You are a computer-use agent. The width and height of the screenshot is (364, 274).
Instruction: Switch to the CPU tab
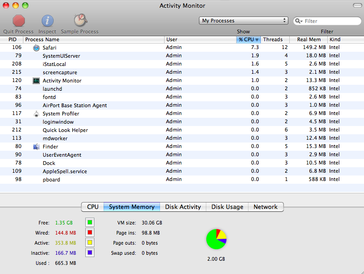pos(93,207)
